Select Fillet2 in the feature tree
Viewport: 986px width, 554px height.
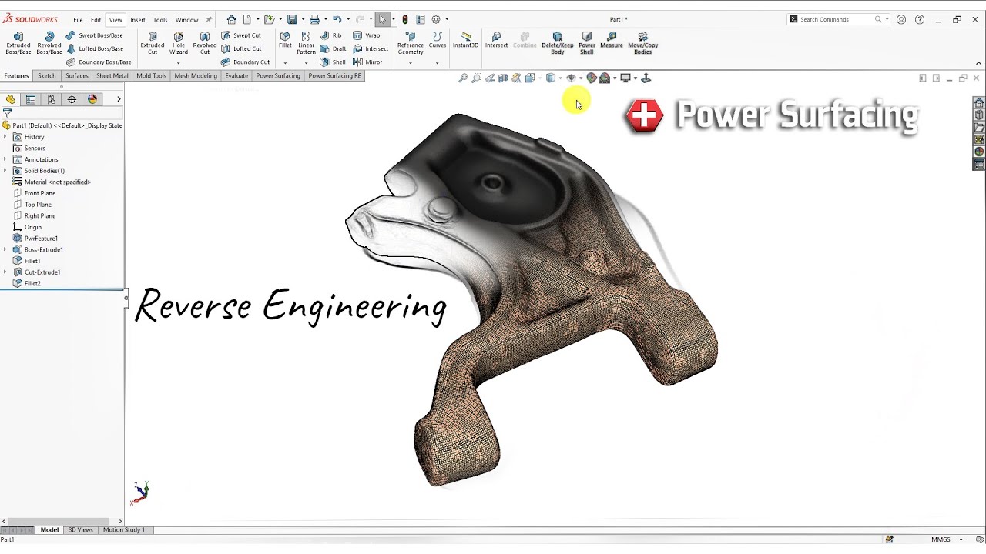[x=32, y=283]
